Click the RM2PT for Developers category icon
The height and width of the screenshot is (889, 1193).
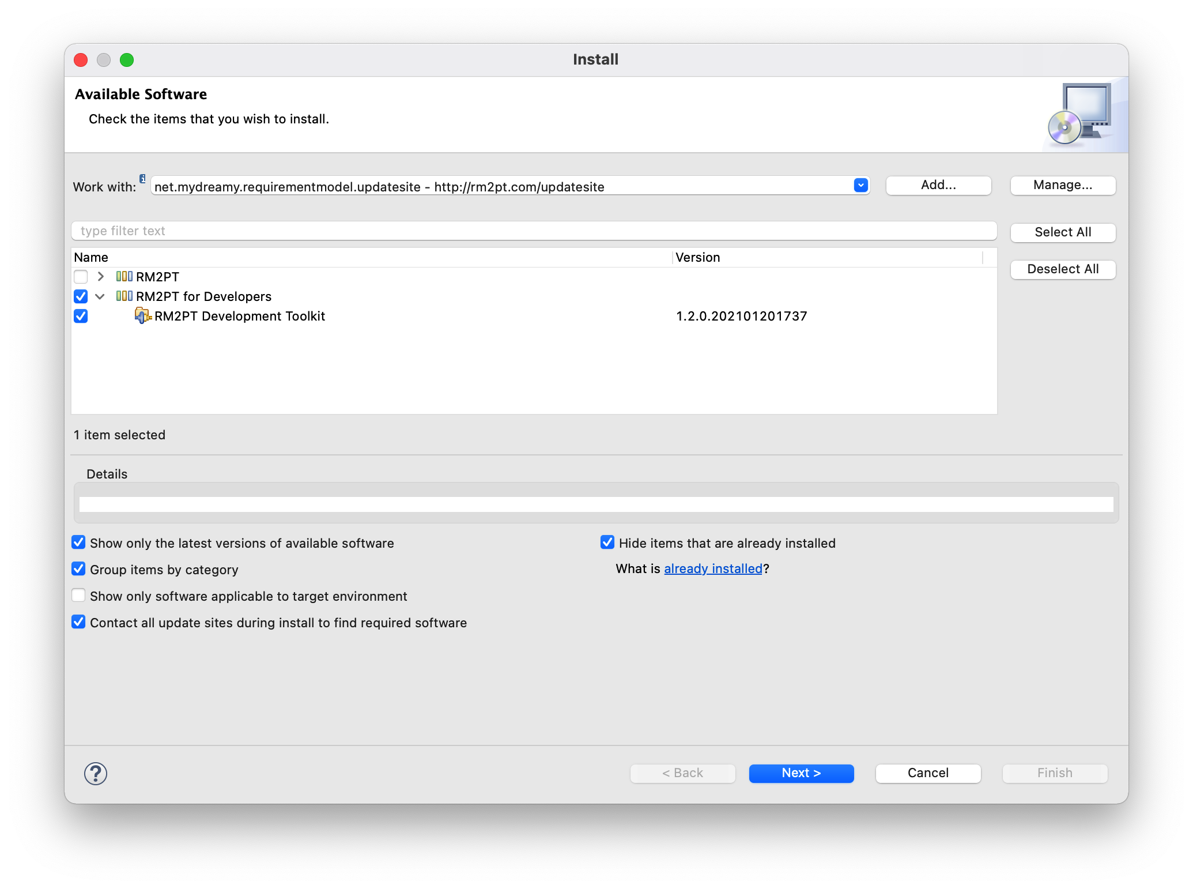(124, 296)
